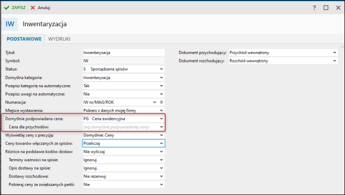345x195 pixels.
Task: Open the help question mark icon
Action: pos(314,8)
